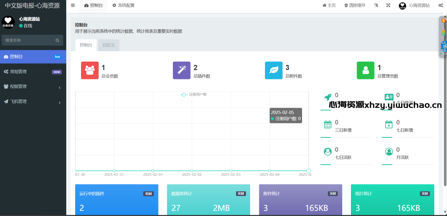Select the 控制台 panel tab
Screen dimensions: 447x216
tap(86, 45)
